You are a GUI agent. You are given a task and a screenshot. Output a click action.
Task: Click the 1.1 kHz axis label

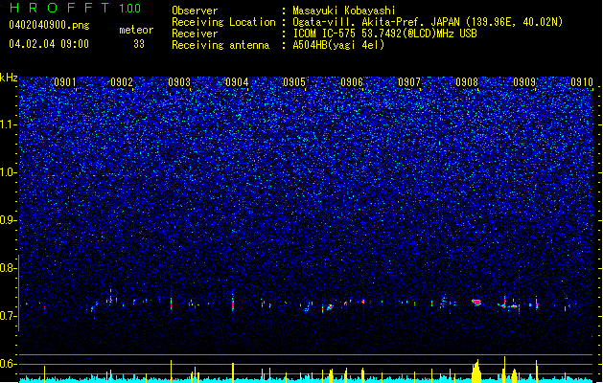(9, 124)
